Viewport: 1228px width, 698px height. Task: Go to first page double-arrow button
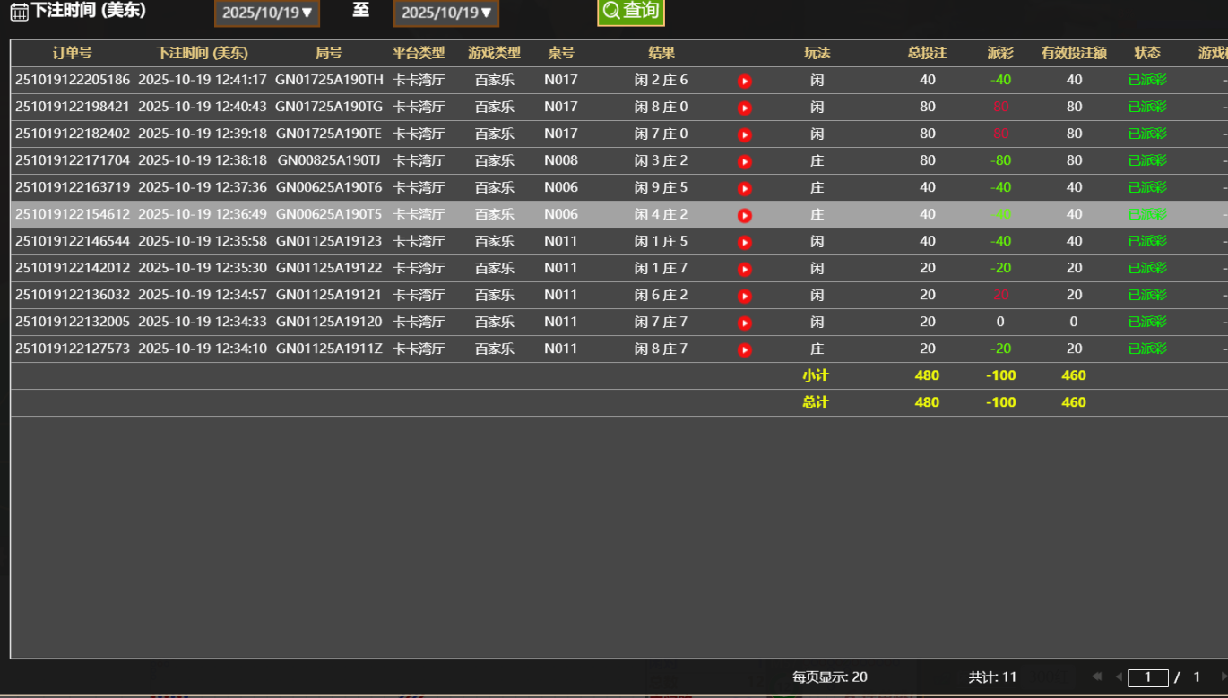coord(1096,676)
